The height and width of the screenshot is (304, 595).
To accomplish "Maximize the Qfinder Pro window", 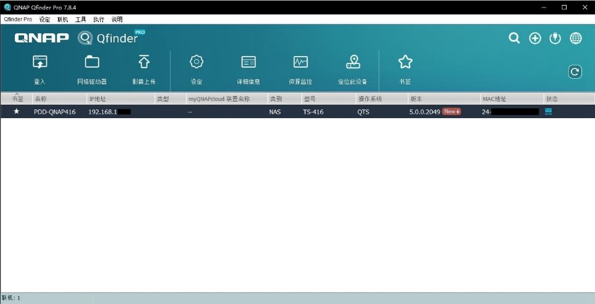I will [564, 7].
